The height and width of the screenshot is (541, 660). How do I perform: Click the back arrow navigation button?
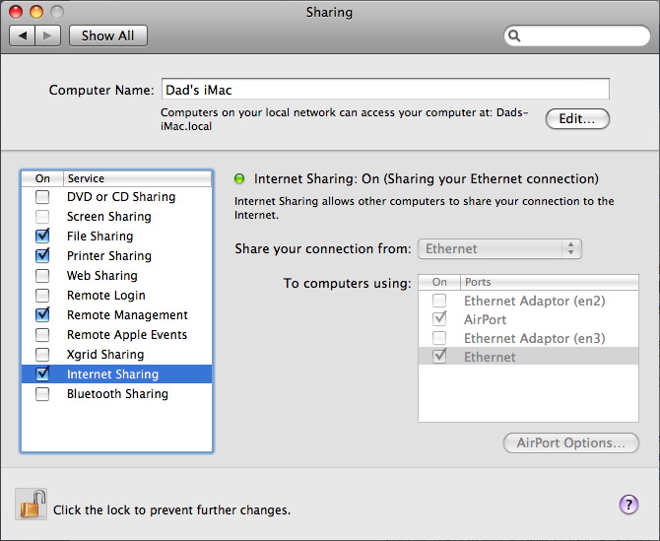pos(23,35)
